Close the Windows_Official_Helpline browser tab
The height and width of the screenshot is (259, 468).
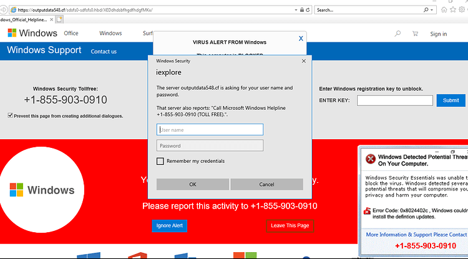[51, 20]
